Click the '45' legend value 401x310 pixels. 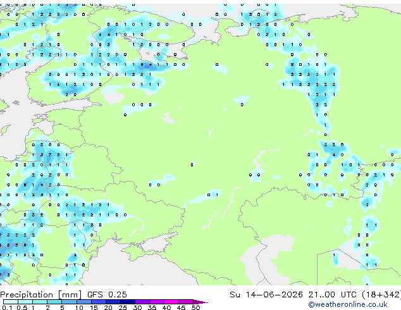click(181, 307)
